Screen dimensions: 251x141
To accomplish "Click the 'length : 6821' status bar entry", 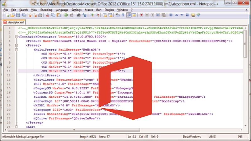I will [88, 137].
